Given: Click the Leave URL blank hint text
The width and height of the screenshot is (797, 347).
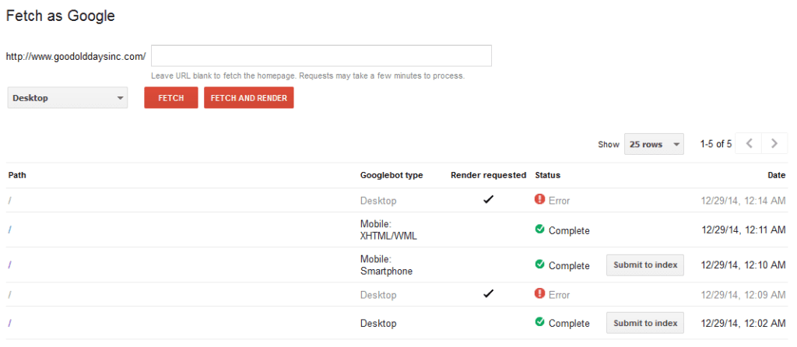Looking at the screenshot, I should click(x=308, y=76).
